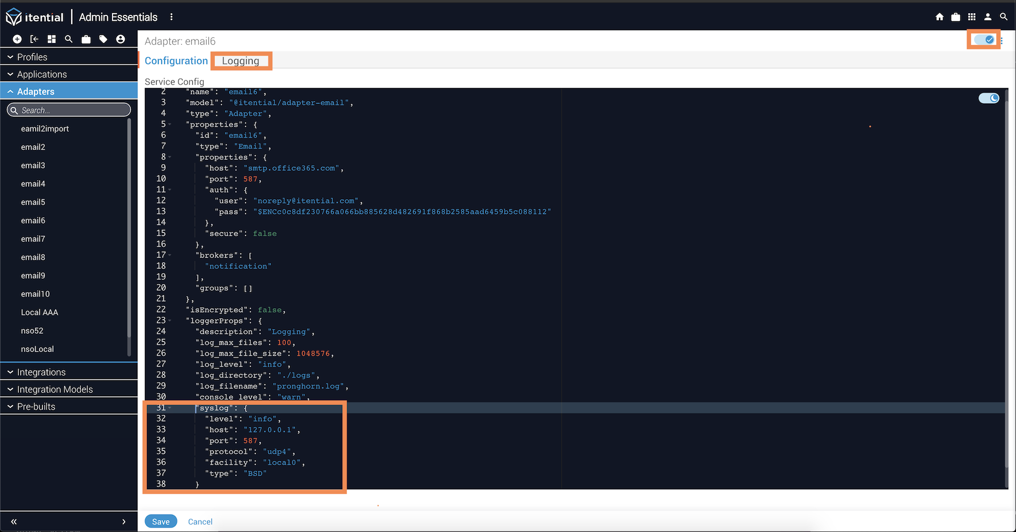1016x532 pixels.
Task: Click the adapter Search input field
Action: point(72,110)
